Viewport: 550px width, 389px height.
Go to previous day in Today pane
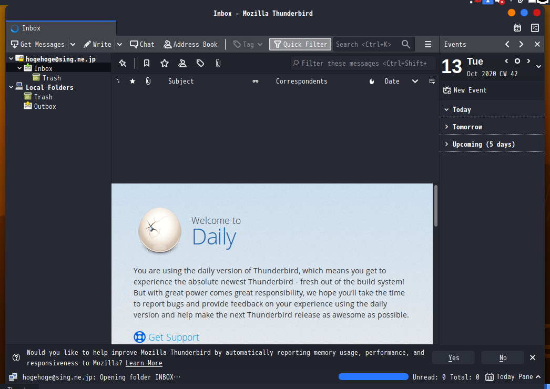coord(506,61)
